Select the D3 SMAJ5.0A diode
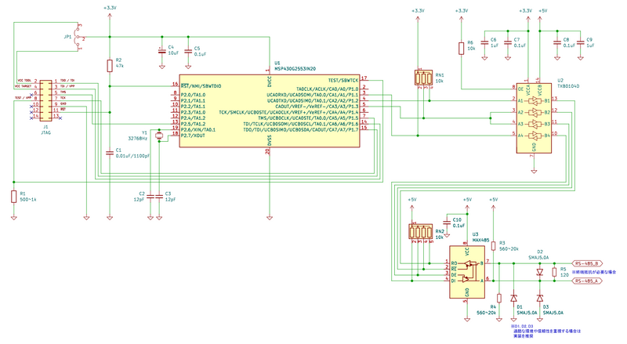Screen dimensions: 627x344 tap(540, 298)
